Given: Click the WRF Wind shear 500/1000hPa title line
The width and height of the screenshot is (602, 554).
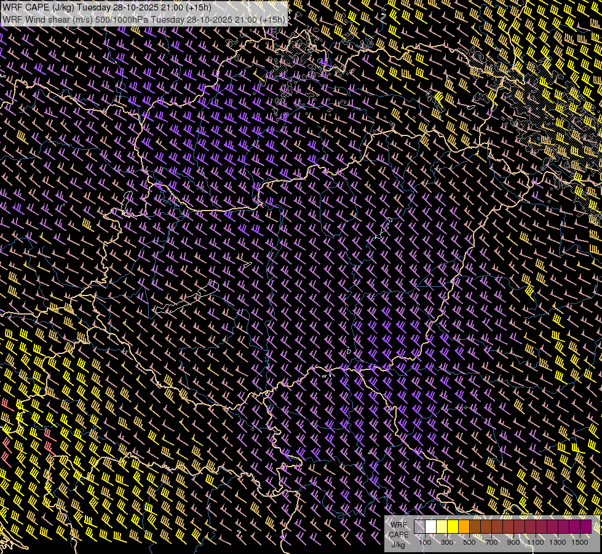Looking at the screenshot, I should pos(144,20).
